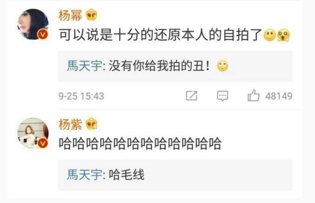The width and height of the screenshot is (315, 203).
Task: Click the 哈毛线 reply box
Action: pos(175,175)
